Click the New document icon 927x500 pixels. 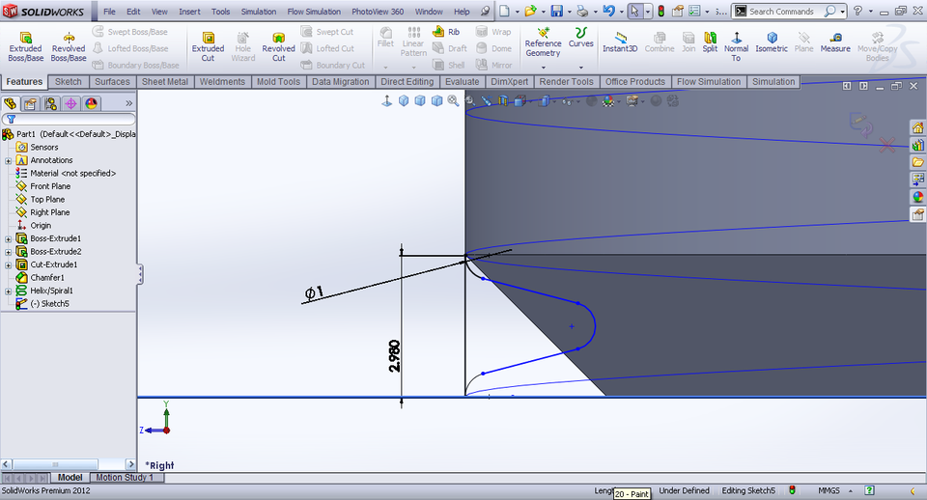(x=504, y=11)
